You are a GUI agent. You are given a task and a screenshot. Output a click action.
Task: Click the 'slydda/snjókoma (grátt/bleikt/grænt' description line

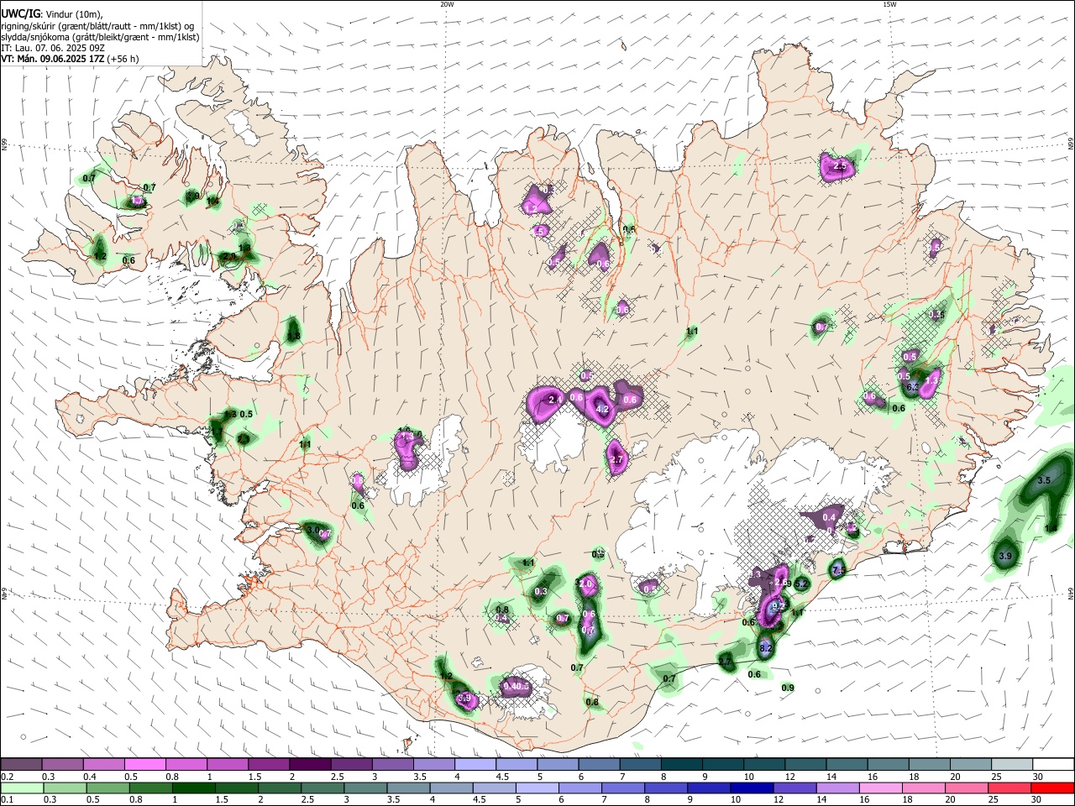(x=100, y=36)
